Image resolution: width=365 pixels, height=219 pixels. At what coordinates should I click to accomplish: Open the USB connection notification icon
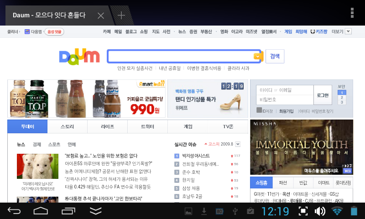pos(235,211)
